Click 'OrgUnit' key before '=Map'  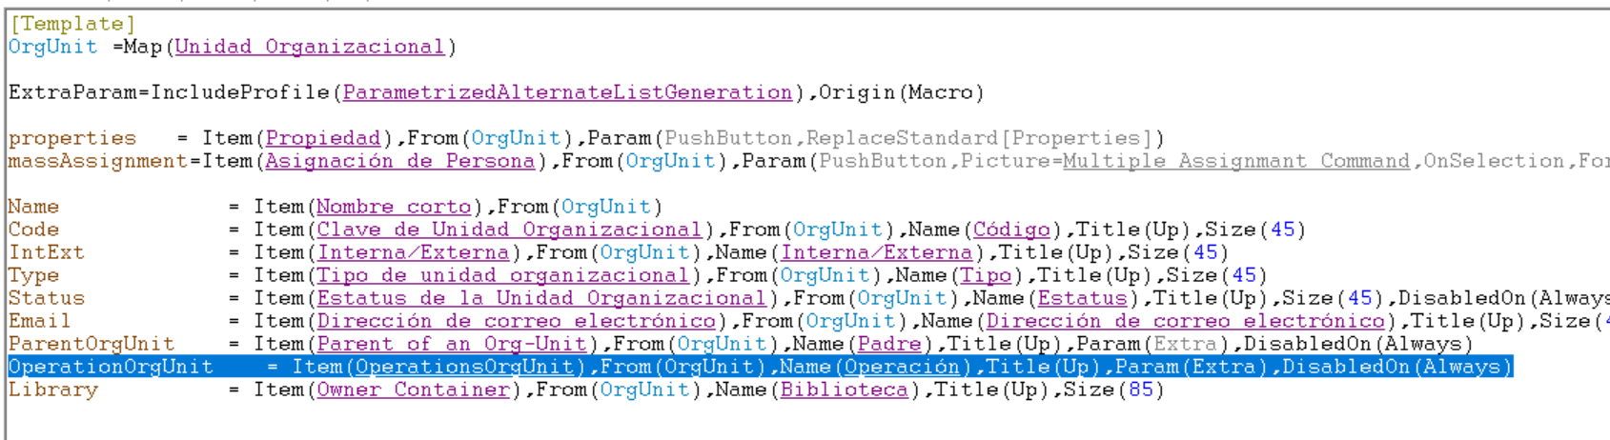click(53, 47)
